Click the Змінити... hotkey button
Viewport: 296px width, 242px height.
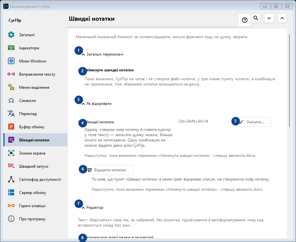251,122
